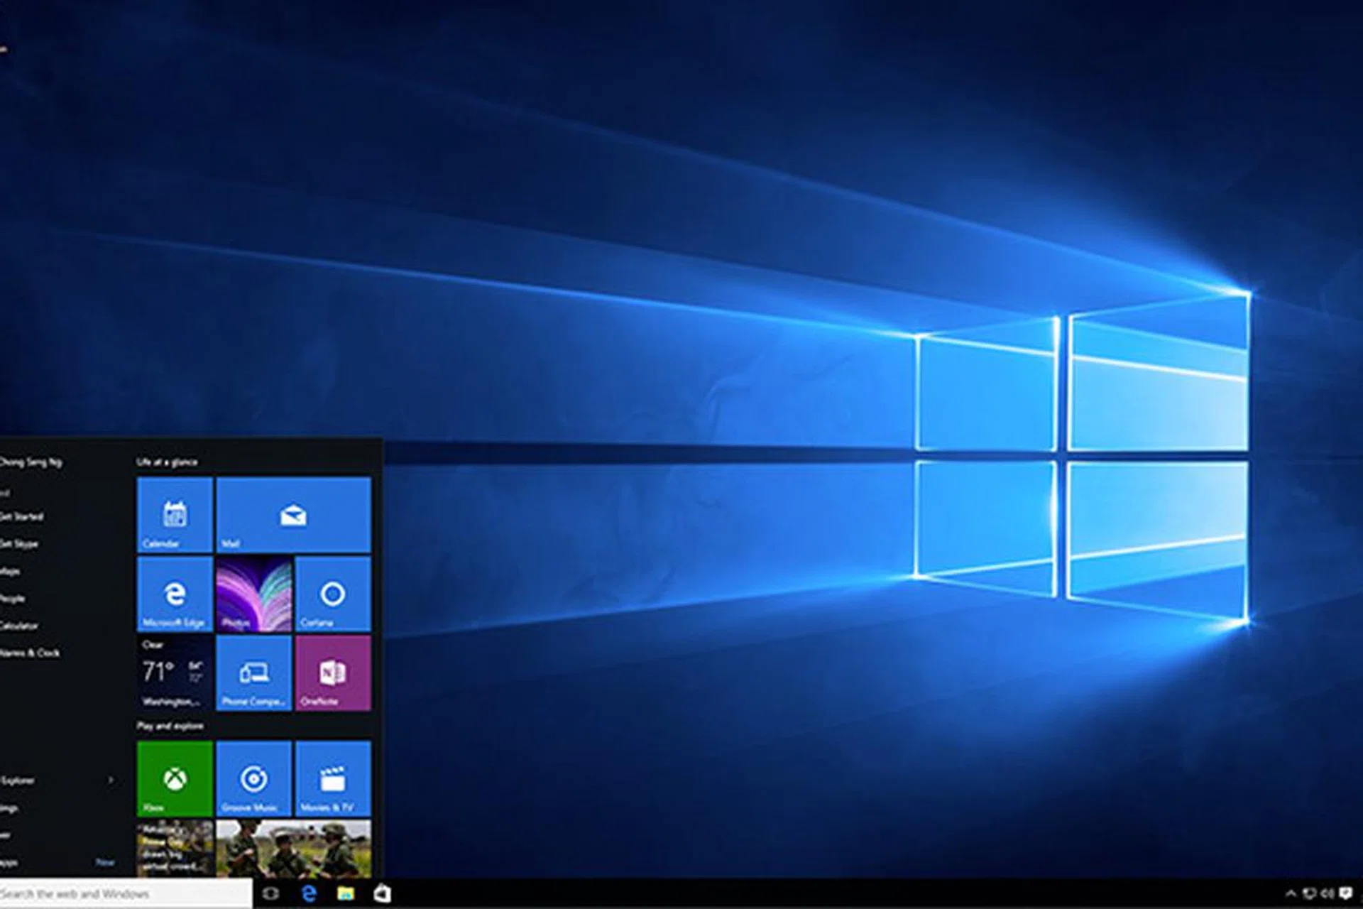This screenshot has height=909, width=1363.
Task: Open File Explorer from the taskbar
Action: [346, 893]
